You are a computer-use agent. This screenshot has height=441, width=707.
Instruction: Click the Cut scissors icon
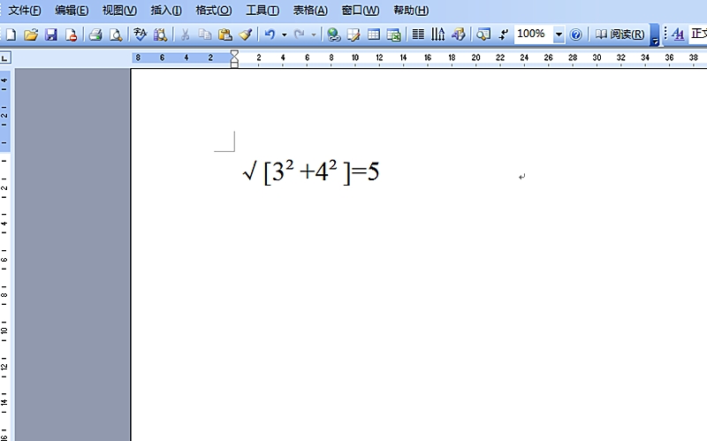[x=185, y=34]
